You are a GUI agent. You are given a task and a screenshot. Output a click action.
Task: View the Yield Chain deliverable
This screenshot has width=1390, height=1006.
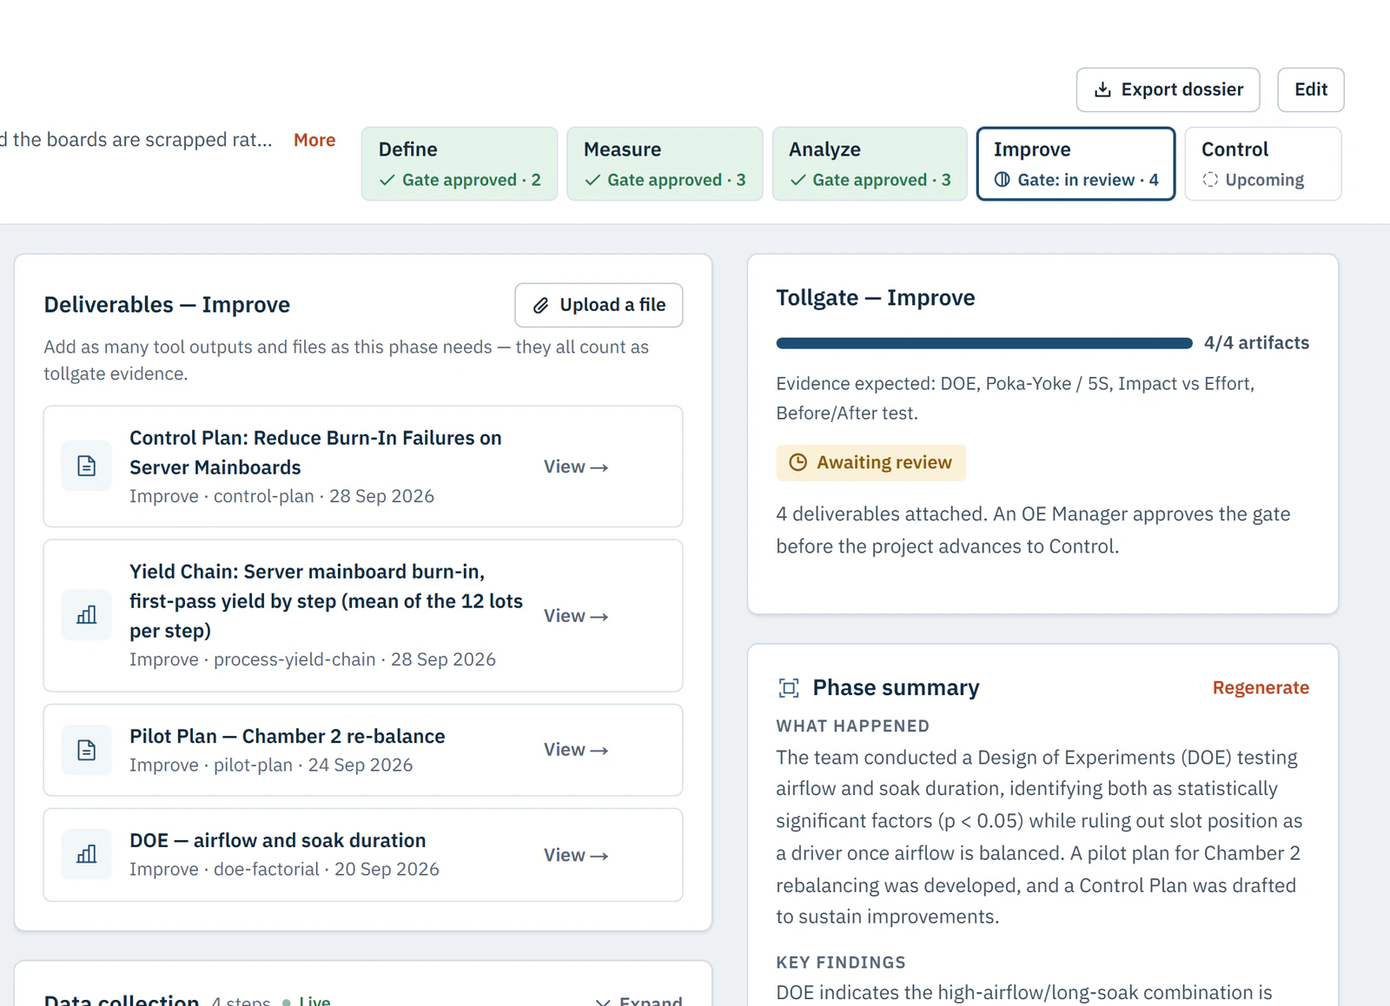click(x=576, y=616)
